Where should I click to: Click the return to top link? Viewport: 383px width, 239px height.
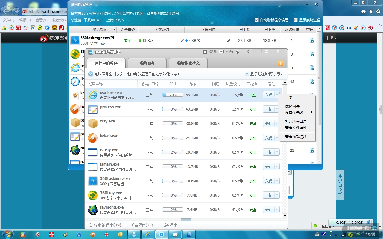click(340, 185)
